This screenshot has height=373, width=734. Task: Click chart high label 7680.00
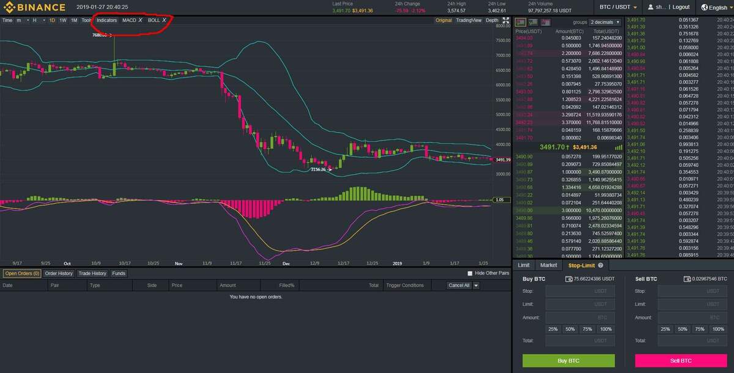pos(99,35)
